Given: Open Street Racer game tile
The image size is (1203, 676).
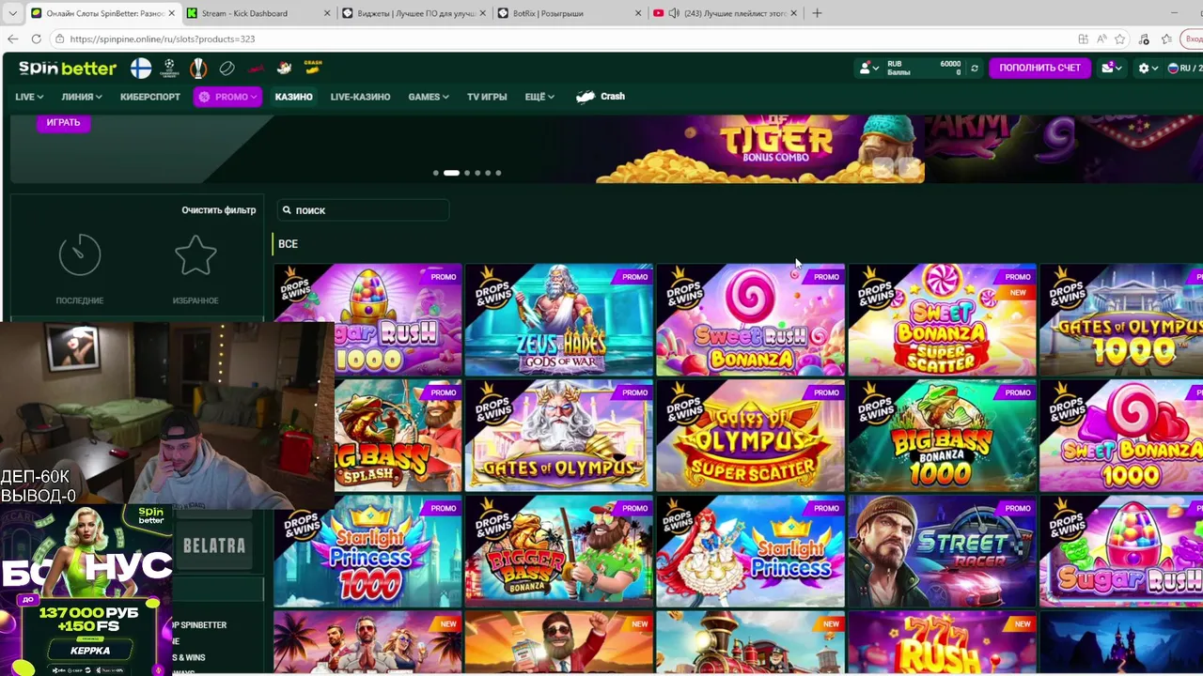Looking at the screenshot, I should (942, 552).
